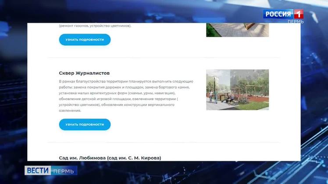Click the word 'озеленения' ending the paragraph

(x=69, y=111)
